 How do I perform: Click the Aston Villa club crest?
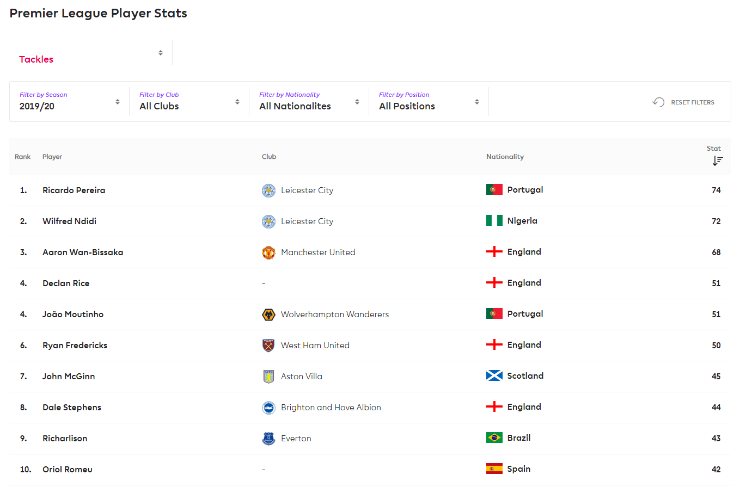pos(268,377)
